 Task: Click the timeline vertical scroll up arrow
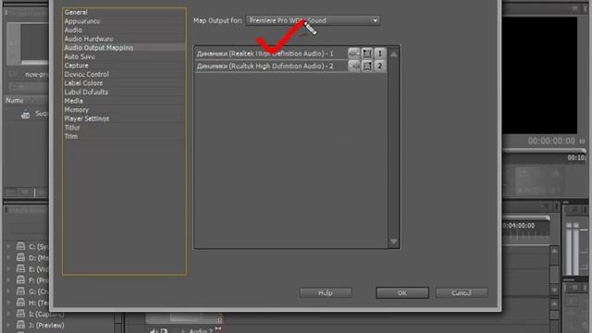click(554, 251)
